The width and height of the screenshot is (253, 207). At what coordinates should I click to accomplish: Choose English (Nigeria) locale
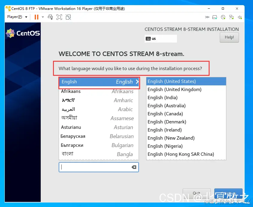[x=186, y=146]
